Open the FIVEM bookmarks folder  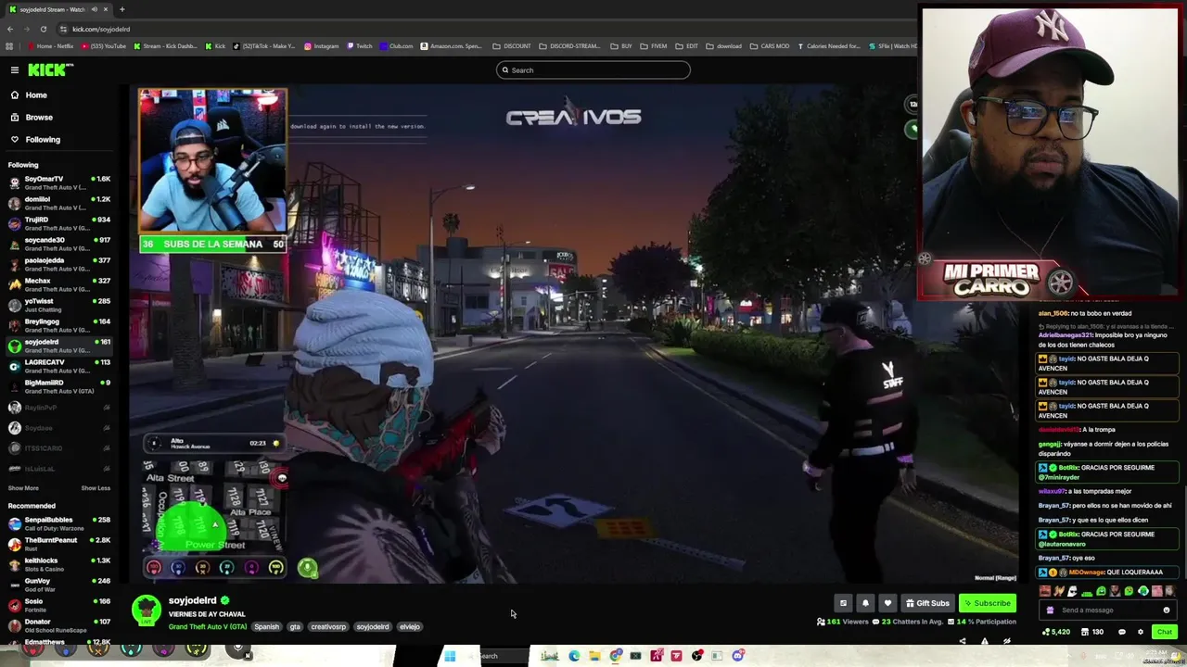[x=653, y=46]
